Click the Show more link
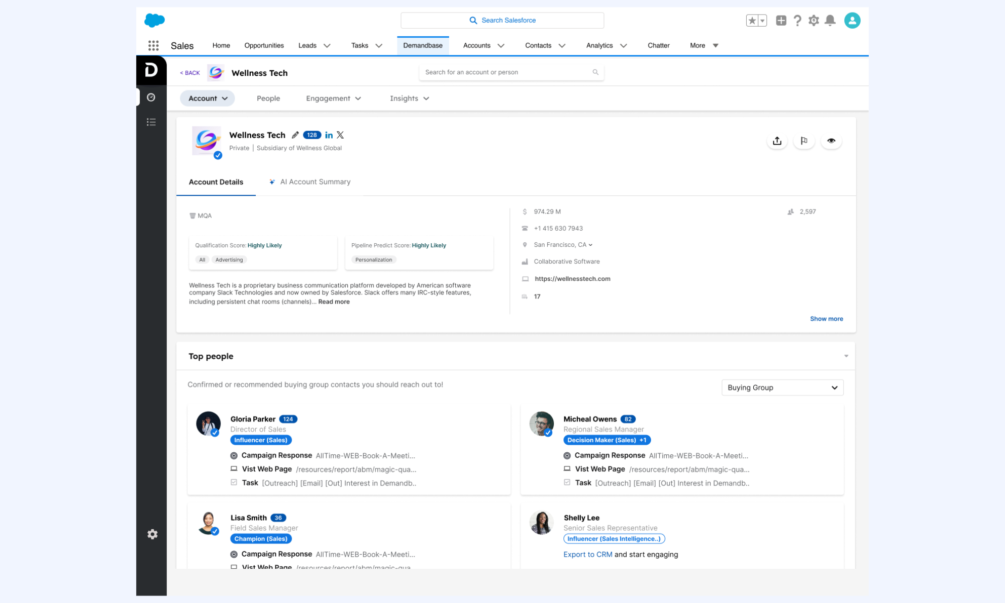The width and height of the screenshot is (1005, 603). tap(827, 319)
